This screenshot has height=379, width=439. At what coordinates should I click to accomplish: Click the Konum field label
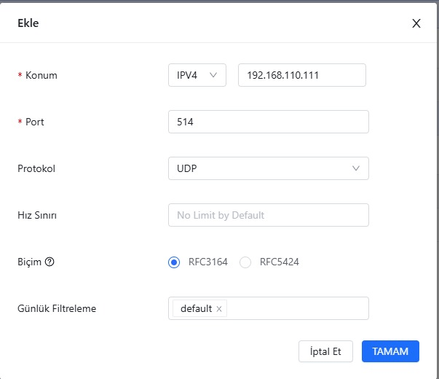point(41,75)
